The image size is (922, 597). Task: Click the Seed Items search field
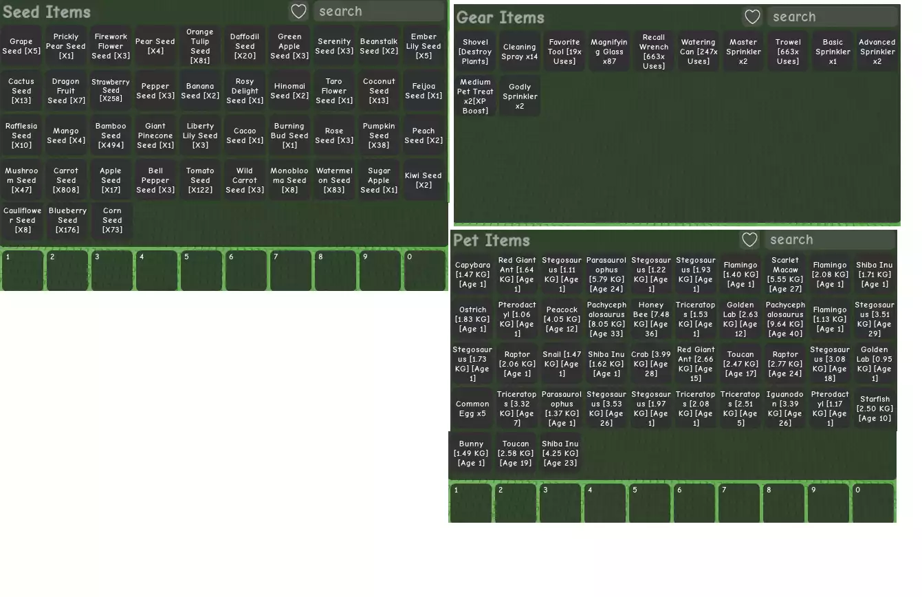[378, 11]
